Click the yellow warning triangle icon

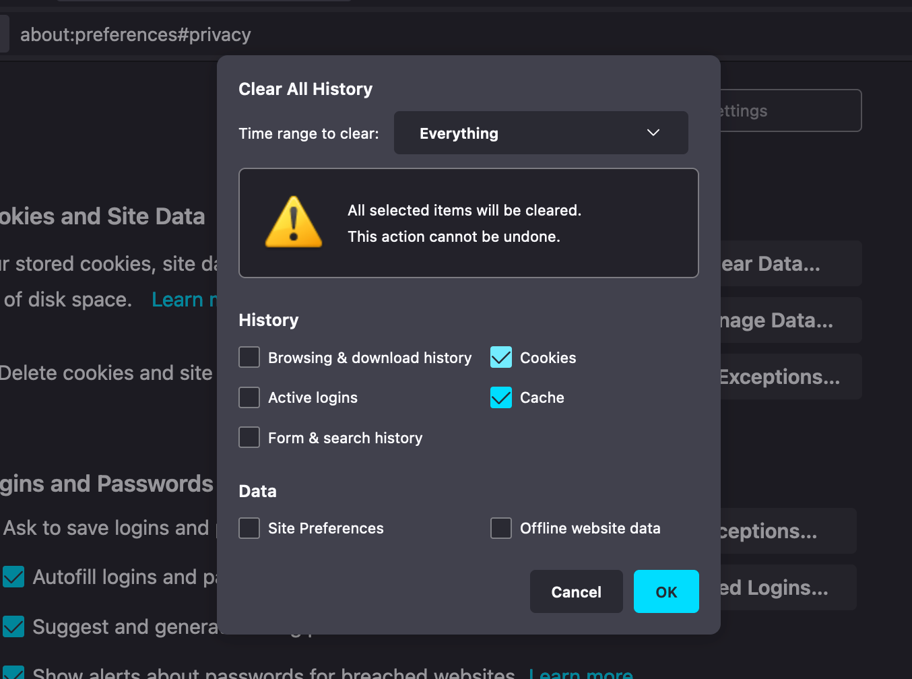click(294, 222)
